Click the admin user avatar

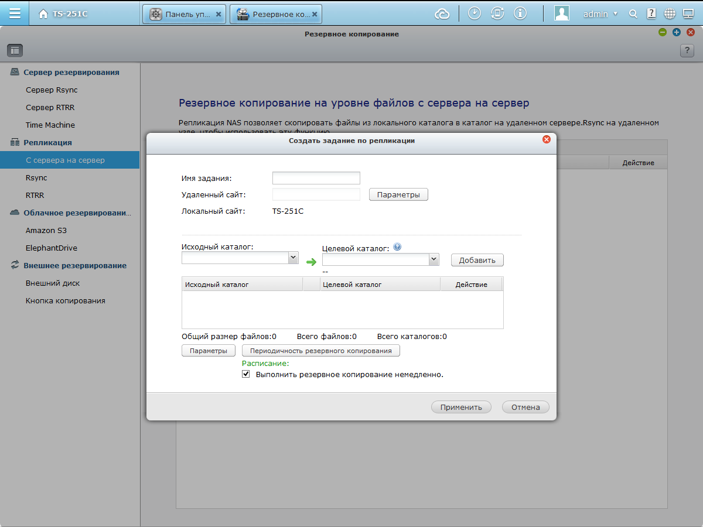pyautogui.click(x=562, y=13)
